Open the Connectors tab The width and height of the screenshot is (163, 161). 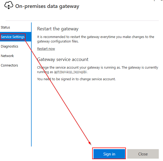(9, 65)
